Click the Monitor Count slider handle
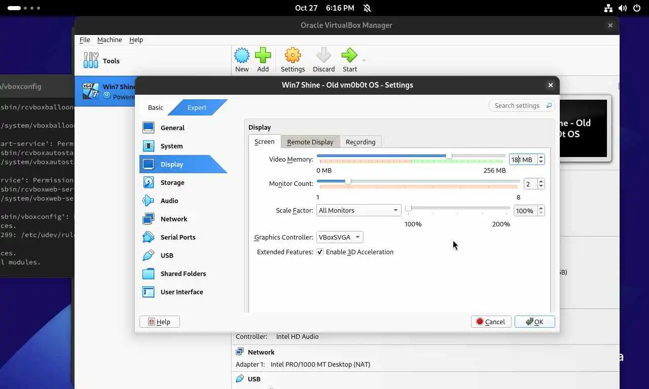 [348, 181]
